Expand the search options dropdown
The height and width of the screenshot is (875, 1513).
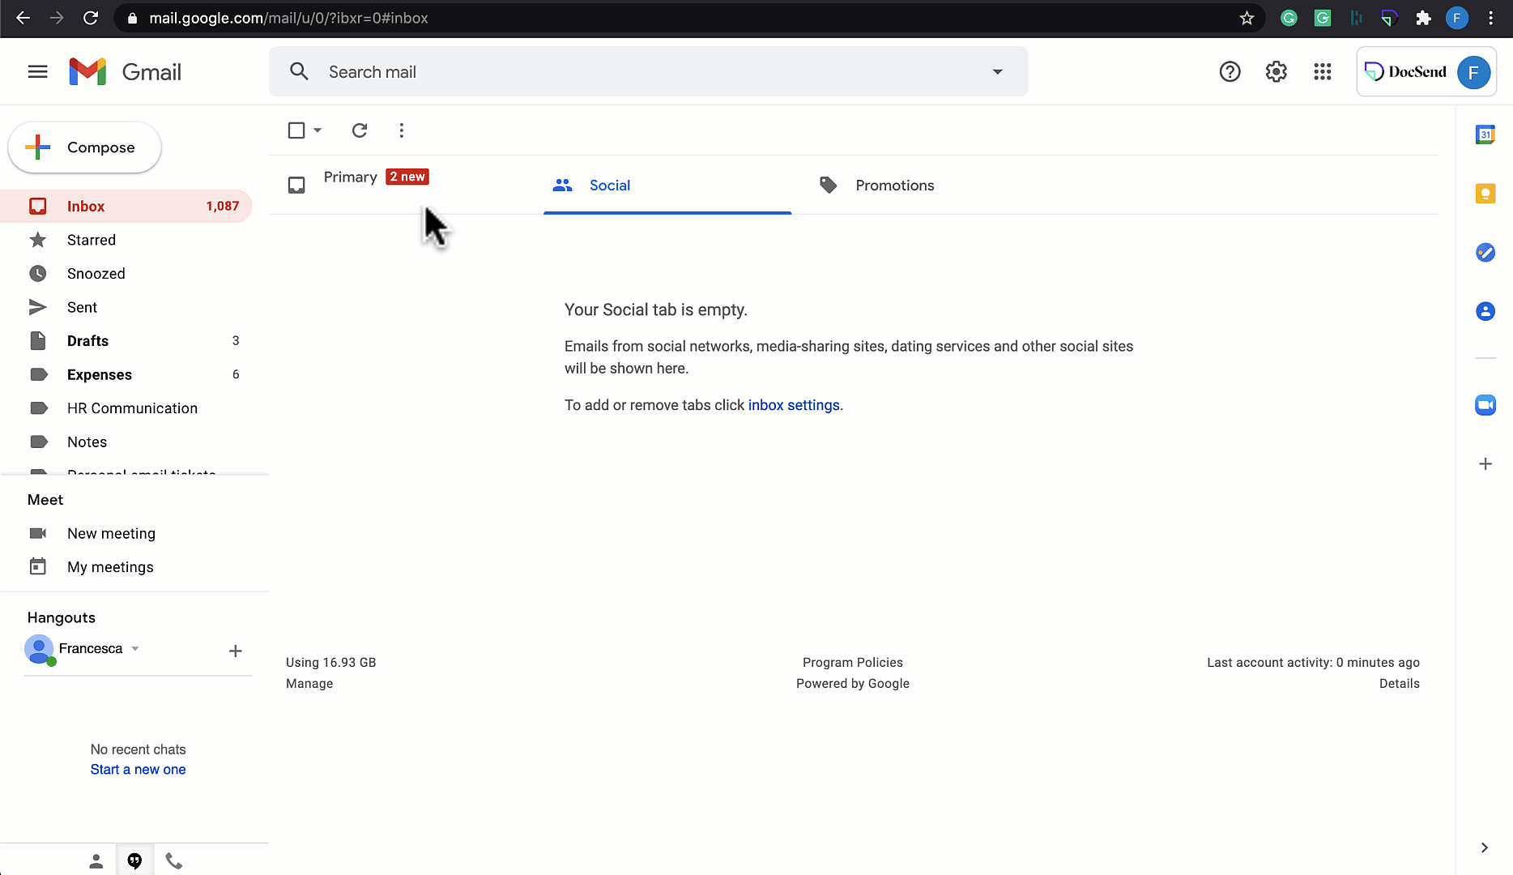coord(997,71)
